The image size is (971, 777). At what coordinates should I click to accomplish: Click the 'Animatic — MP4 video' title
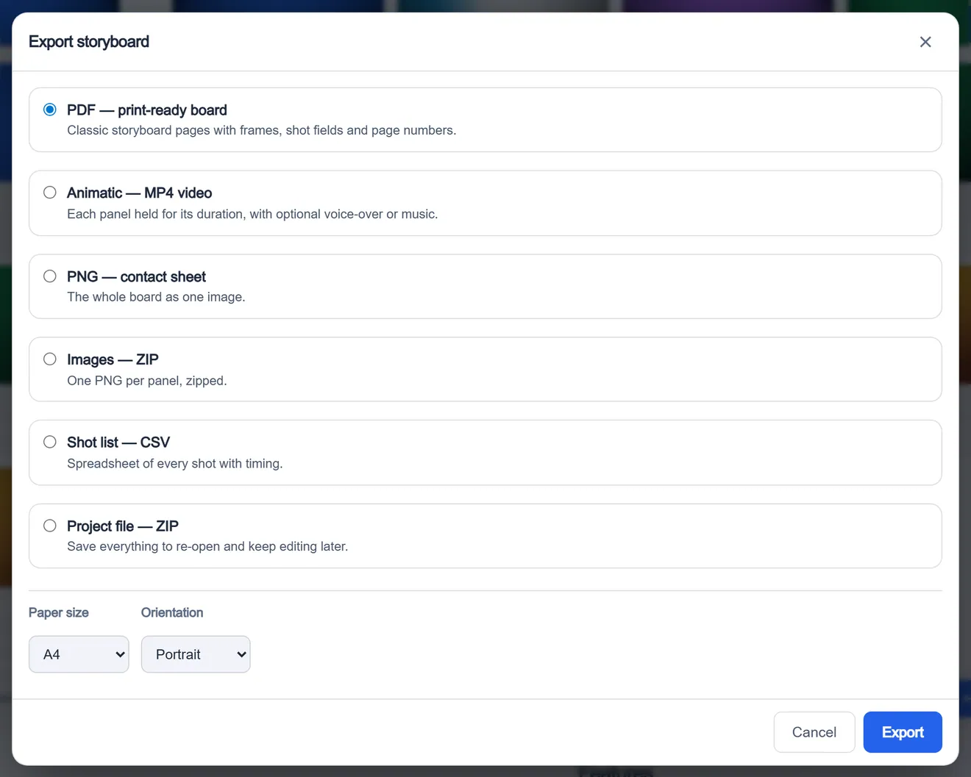click(x=140, y=193)
